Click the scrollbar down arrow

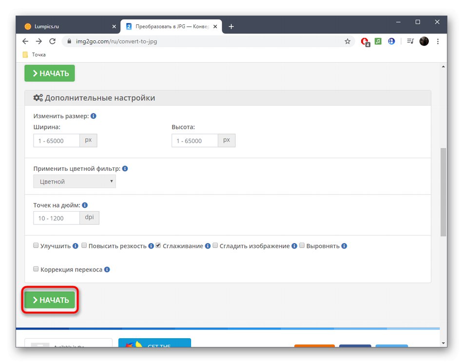pos(443,343)
